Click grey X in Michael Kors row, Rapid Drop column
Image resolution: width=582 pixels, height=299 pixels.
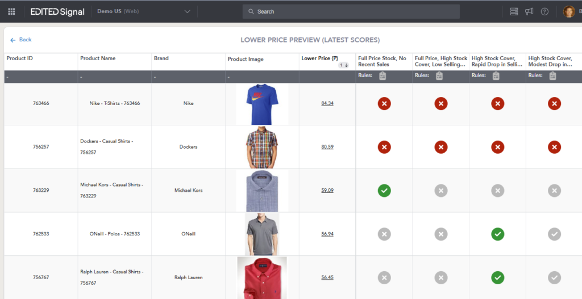coord(498,191)
